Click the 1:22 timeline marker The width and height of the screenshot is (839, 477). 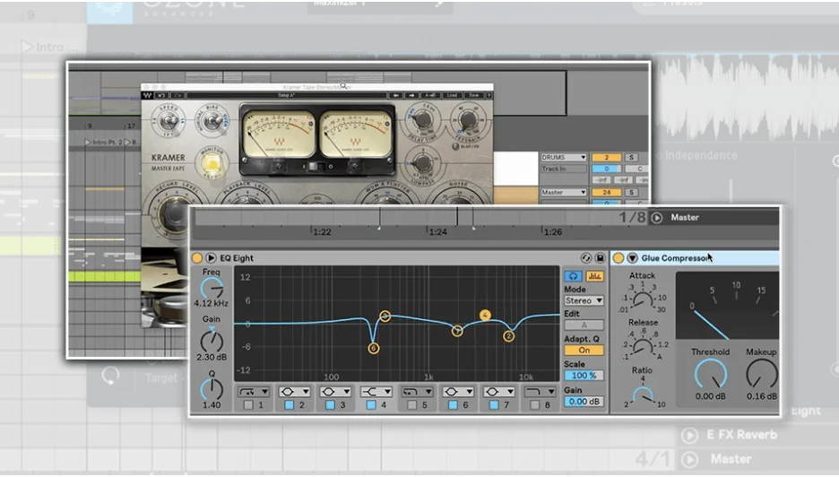point(322,232)
